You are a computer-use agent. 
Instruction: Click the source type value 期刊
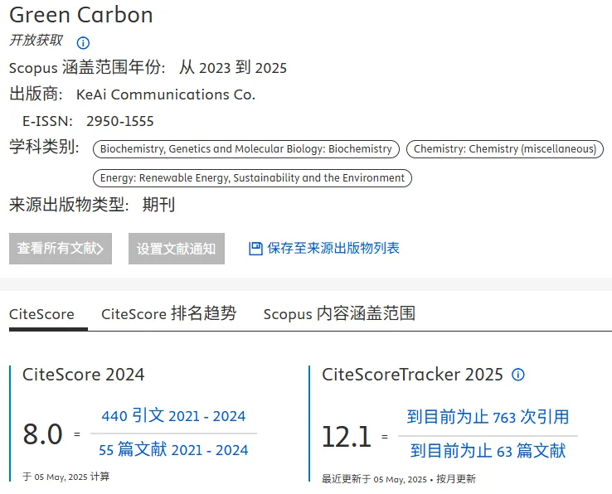pyautogui.click(x=158, y=205)
